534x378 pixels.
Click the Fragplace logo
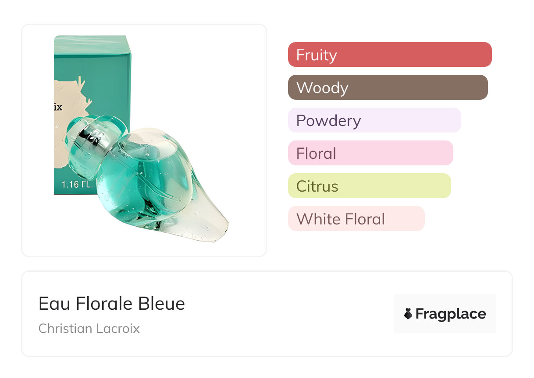445,314
